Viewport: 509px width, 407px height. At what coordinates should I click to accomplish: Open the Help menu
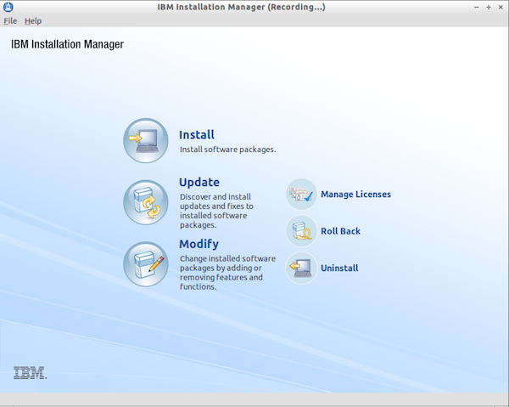click(33, 21)
